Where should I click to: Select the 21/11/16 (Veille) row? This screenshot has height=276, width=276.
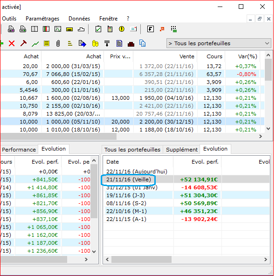[x=186, y=179]
